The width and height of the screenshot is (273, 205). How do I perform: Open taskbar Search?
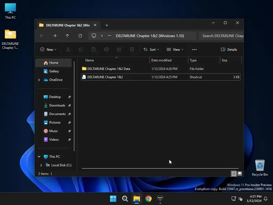click(125, 199)
